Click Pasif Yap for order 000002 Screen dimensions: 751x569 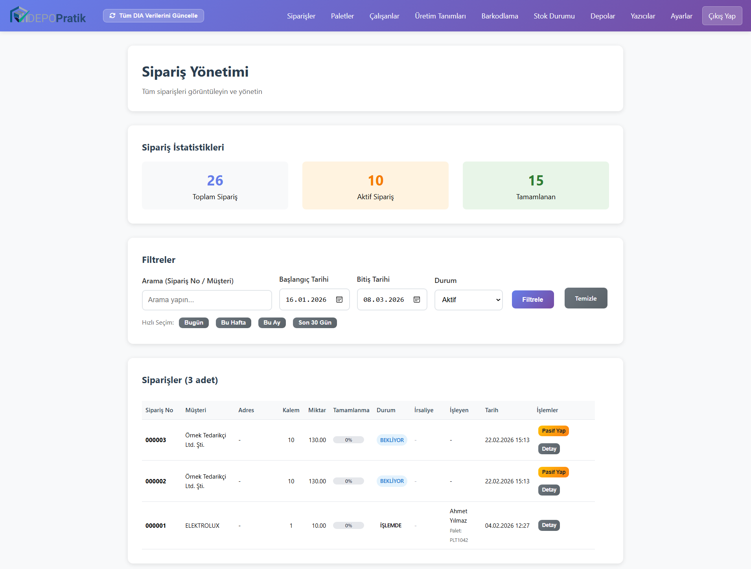[553, 472]
